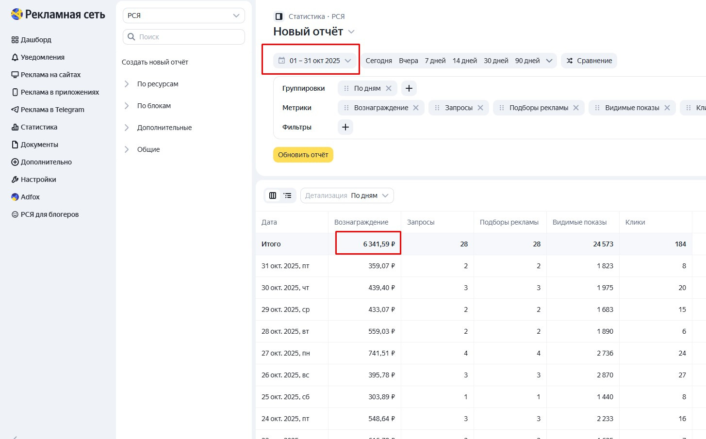This screenshot has width=706, height=439.
Task: Open the date range picker 01–31 окт 2025
Action: tap(315, 61)
